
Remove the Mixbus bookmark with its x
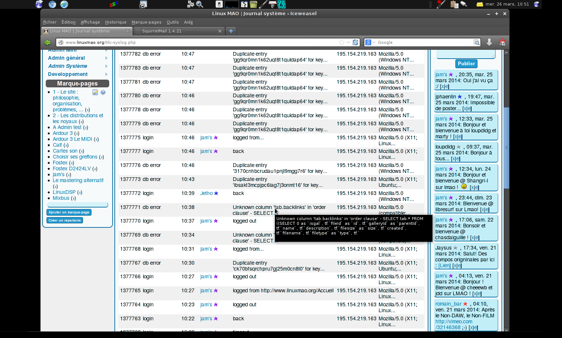coord(73,198)
